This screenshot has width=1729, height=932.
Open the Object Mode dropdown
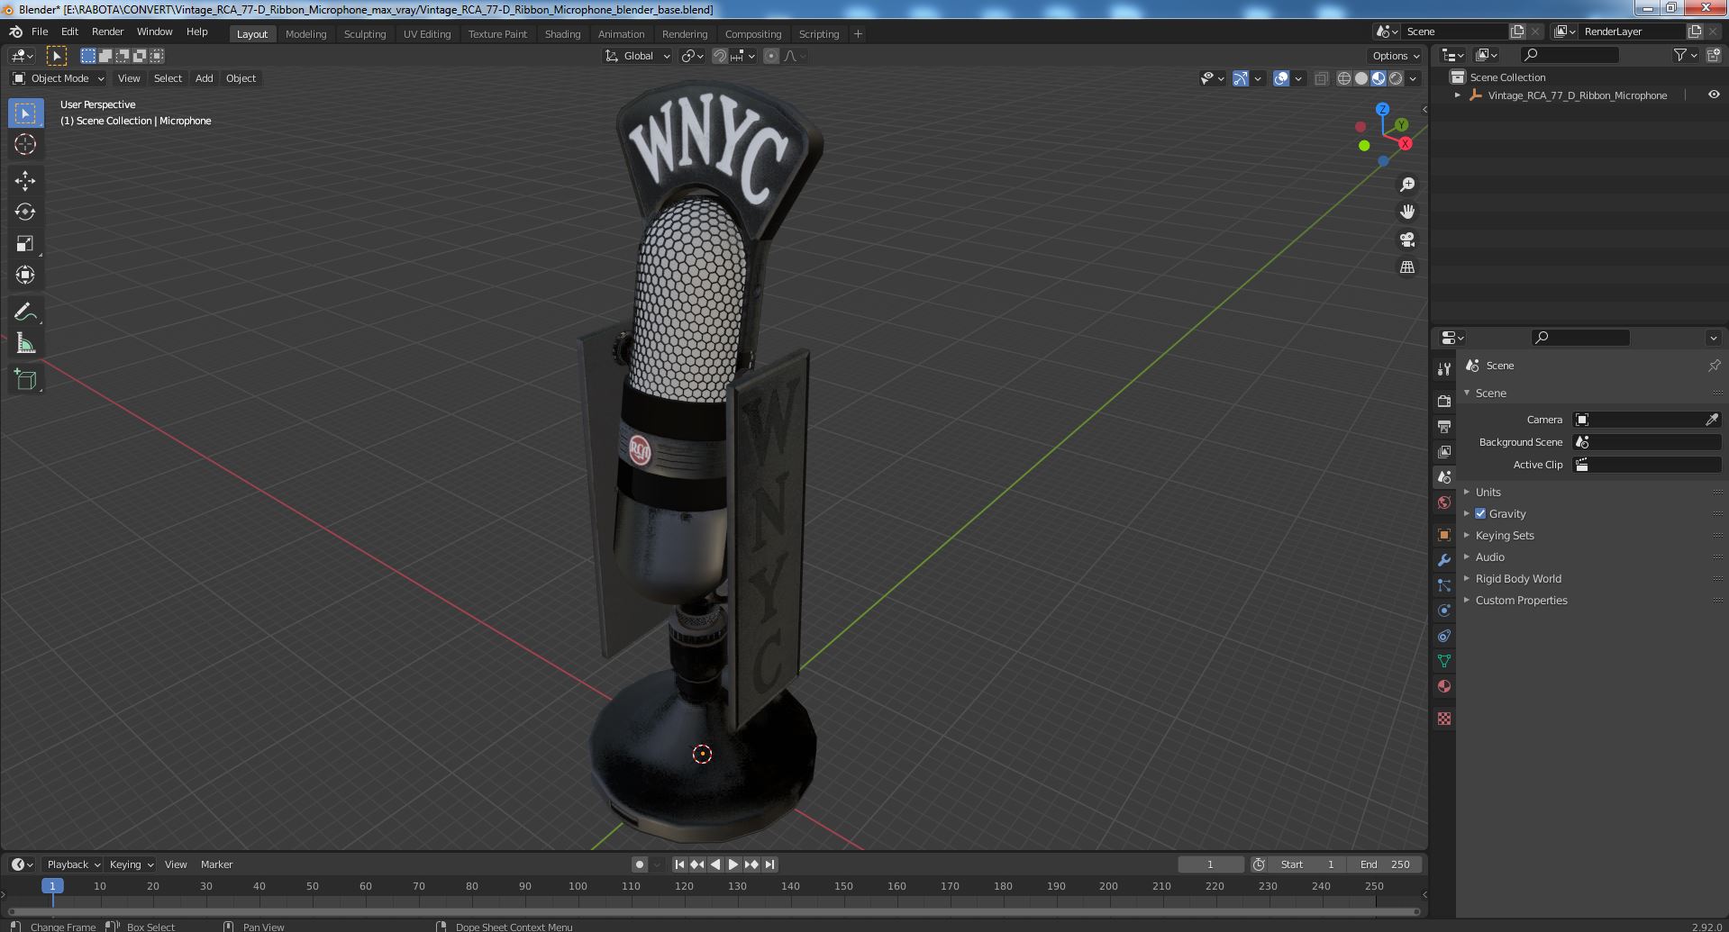tap(59, 78)
